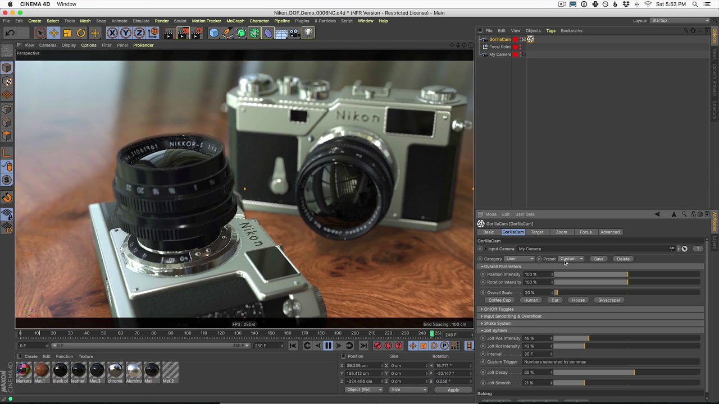719x404 pixels.
Task: Toggle Position keyframe recording icon
Action: click(x=413, y=346)
